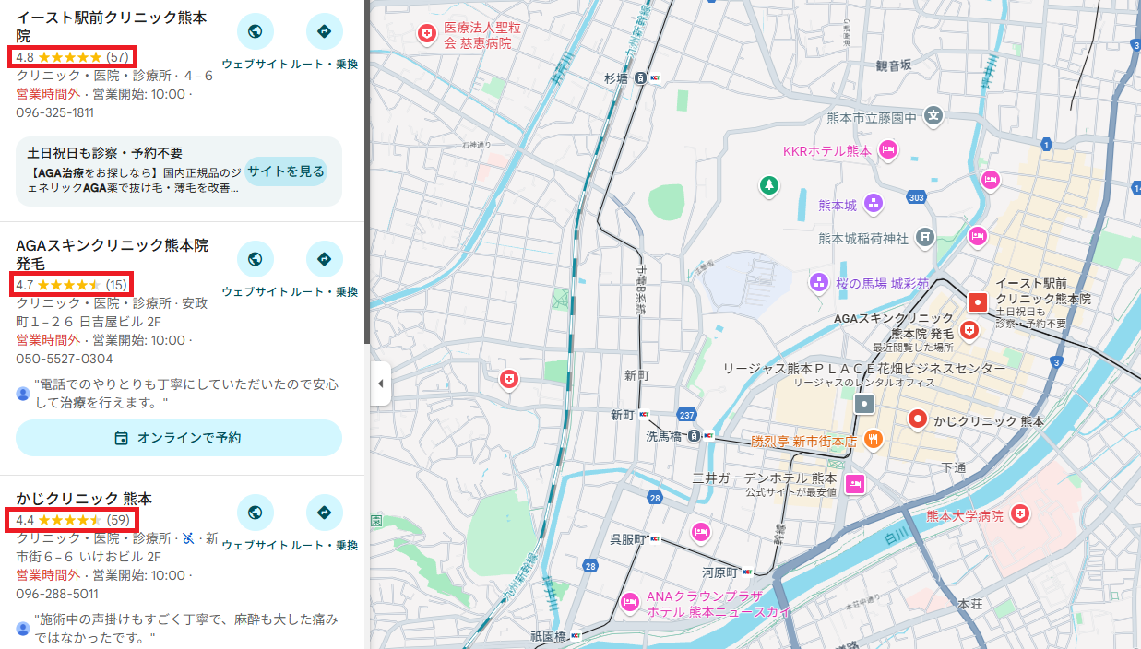Click the 河原町 tram stop label
The width and height of the screenshot is (1141, 649).
[720, 572]
